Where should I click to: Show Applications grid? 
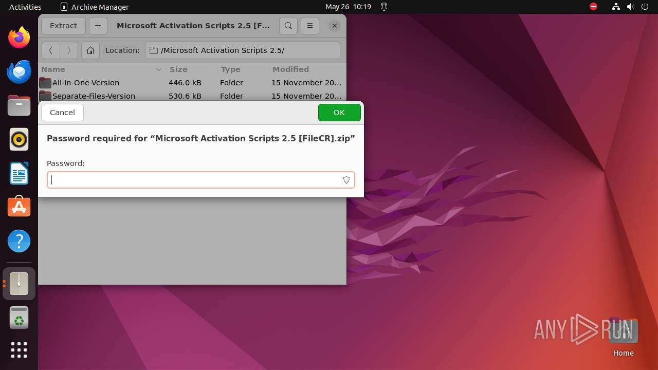[19, 350]
